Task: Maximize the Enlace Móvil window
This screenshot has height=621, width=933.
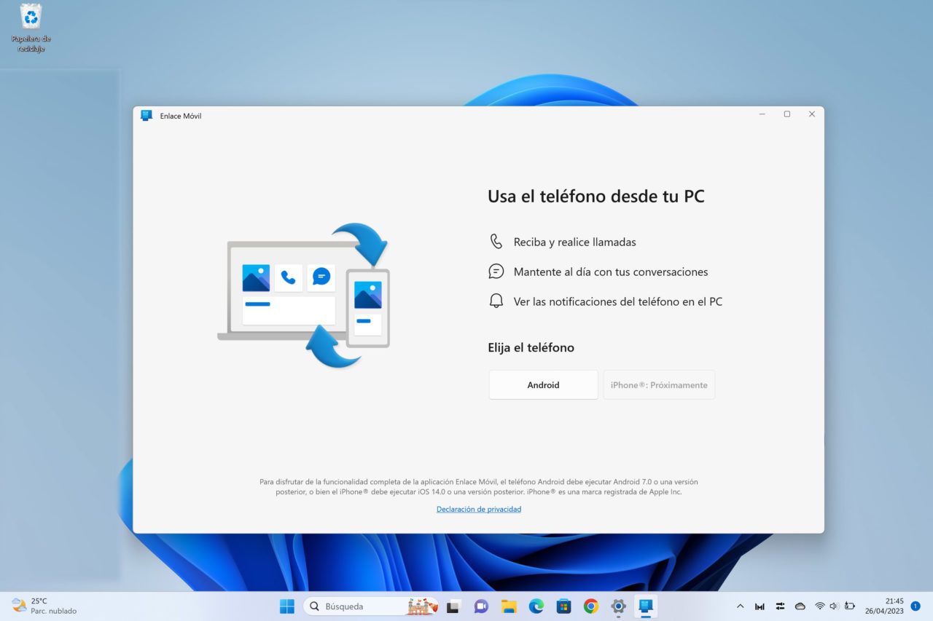Action: click(787, 114)
